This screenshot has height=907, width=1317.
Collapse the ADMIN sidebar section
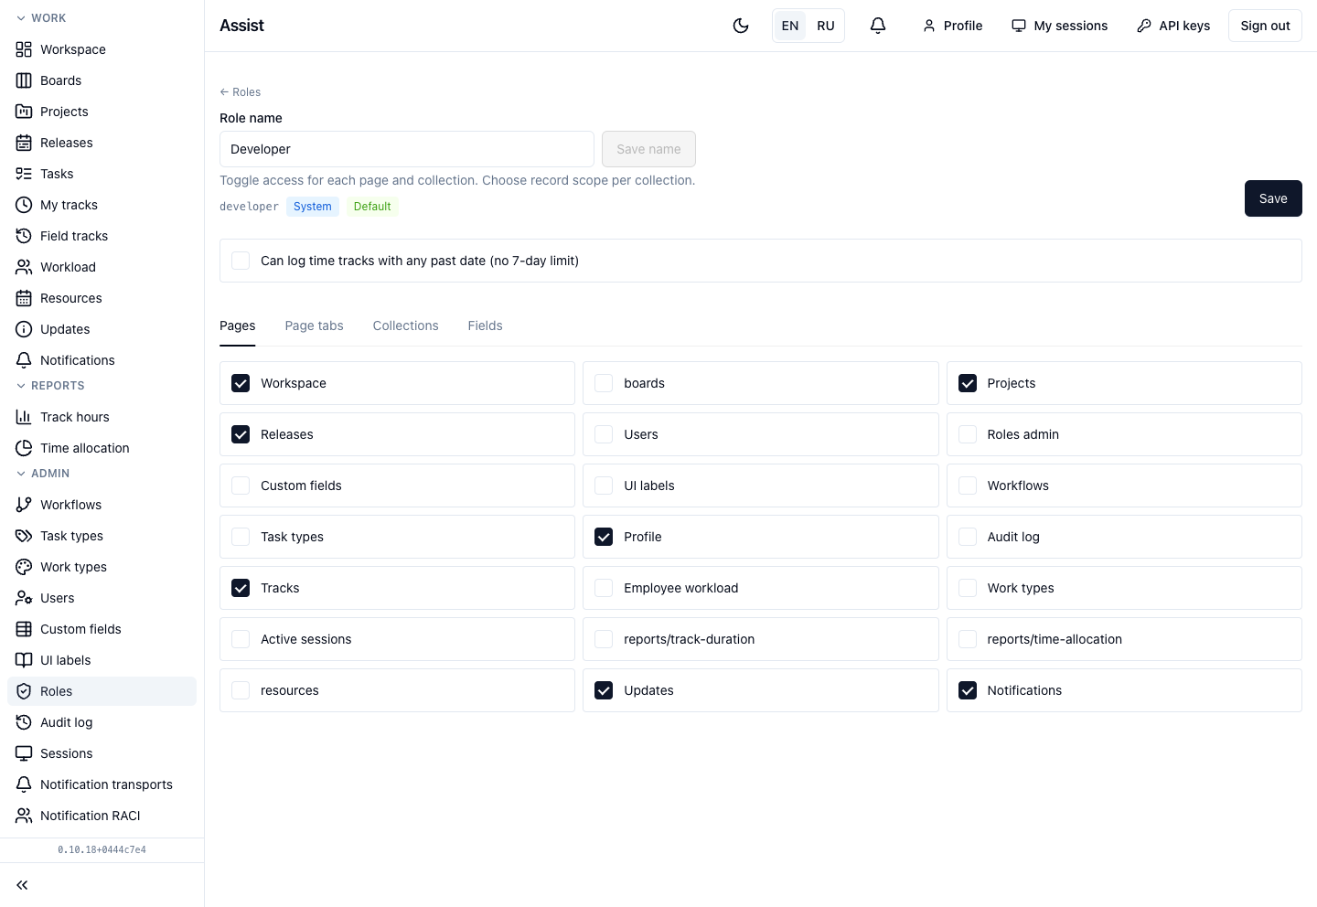43,474
